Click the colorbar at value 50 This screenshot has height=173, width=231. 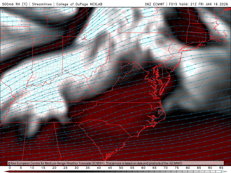pos(121,172)
